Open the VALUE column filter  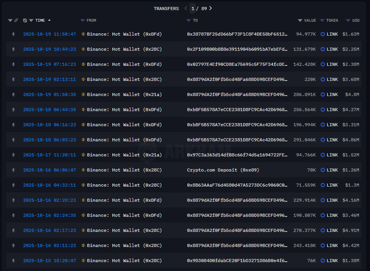point(300,20)
